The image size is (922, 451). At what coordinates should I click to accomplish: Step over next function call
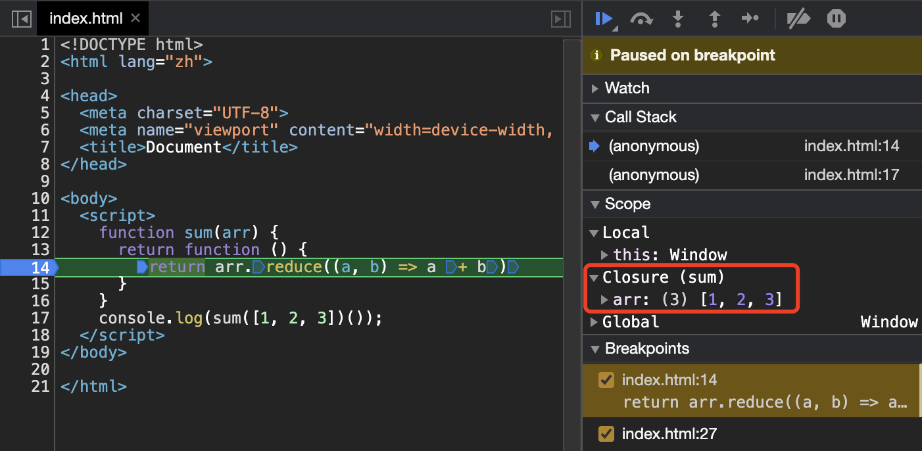click(x=641, y=18)
